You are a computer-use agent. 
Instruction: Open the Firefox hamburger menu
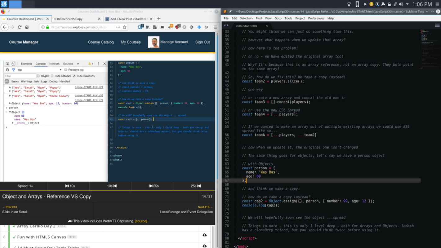(215, 27)
